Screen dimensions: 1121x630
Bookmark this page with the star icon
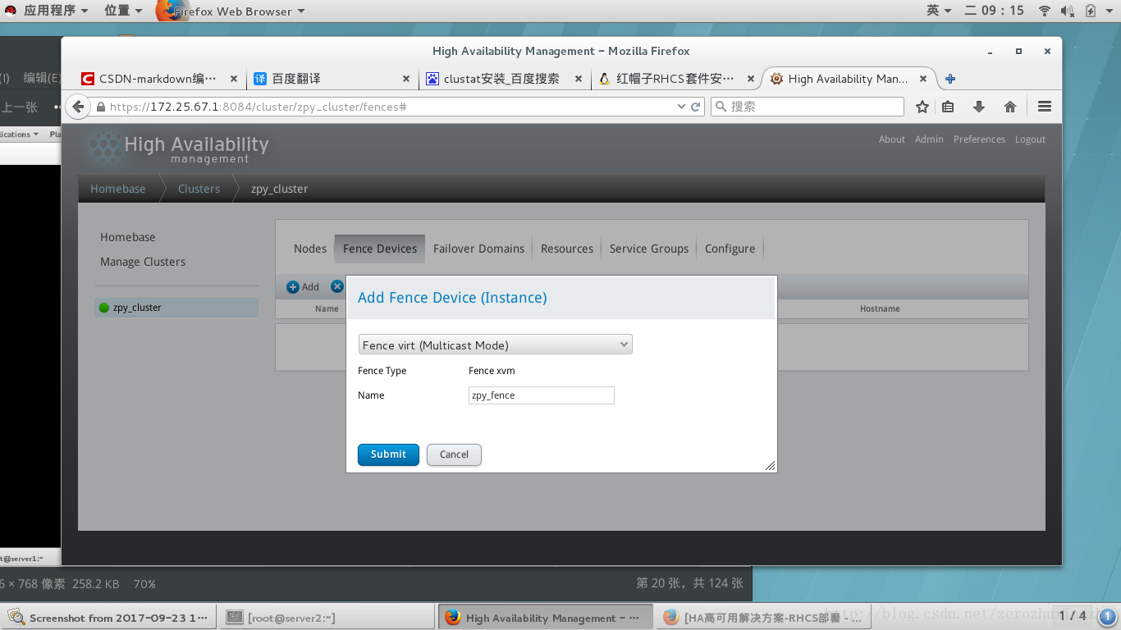922,107
